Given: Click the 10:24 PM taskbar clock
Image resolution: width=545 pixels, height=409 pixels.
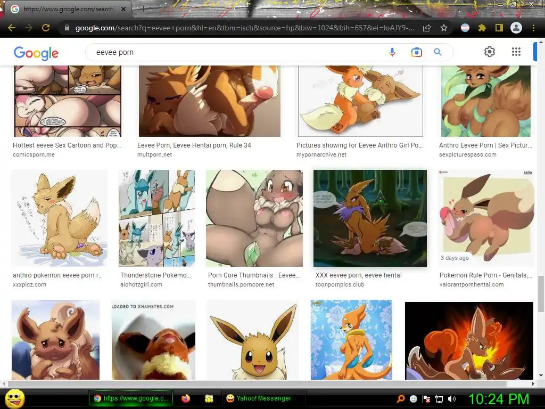Looking at the screenshot, I should [499, 399].
